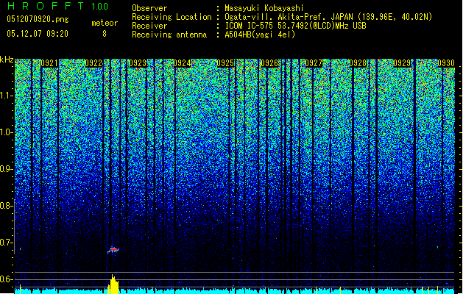Click the 1.0 kHz axis tick label
463x294 pixels.
pos(7,132)
